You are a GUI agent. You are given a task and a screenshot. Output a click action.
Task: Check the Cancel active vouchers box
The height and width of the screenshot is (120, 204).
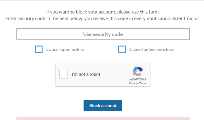tap(122, 49)
